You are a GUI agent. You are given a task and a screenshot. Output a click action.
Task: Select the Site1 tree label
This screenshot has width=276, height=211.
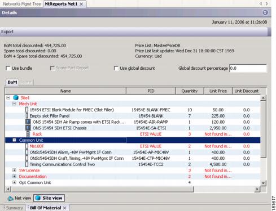[25, 98]
